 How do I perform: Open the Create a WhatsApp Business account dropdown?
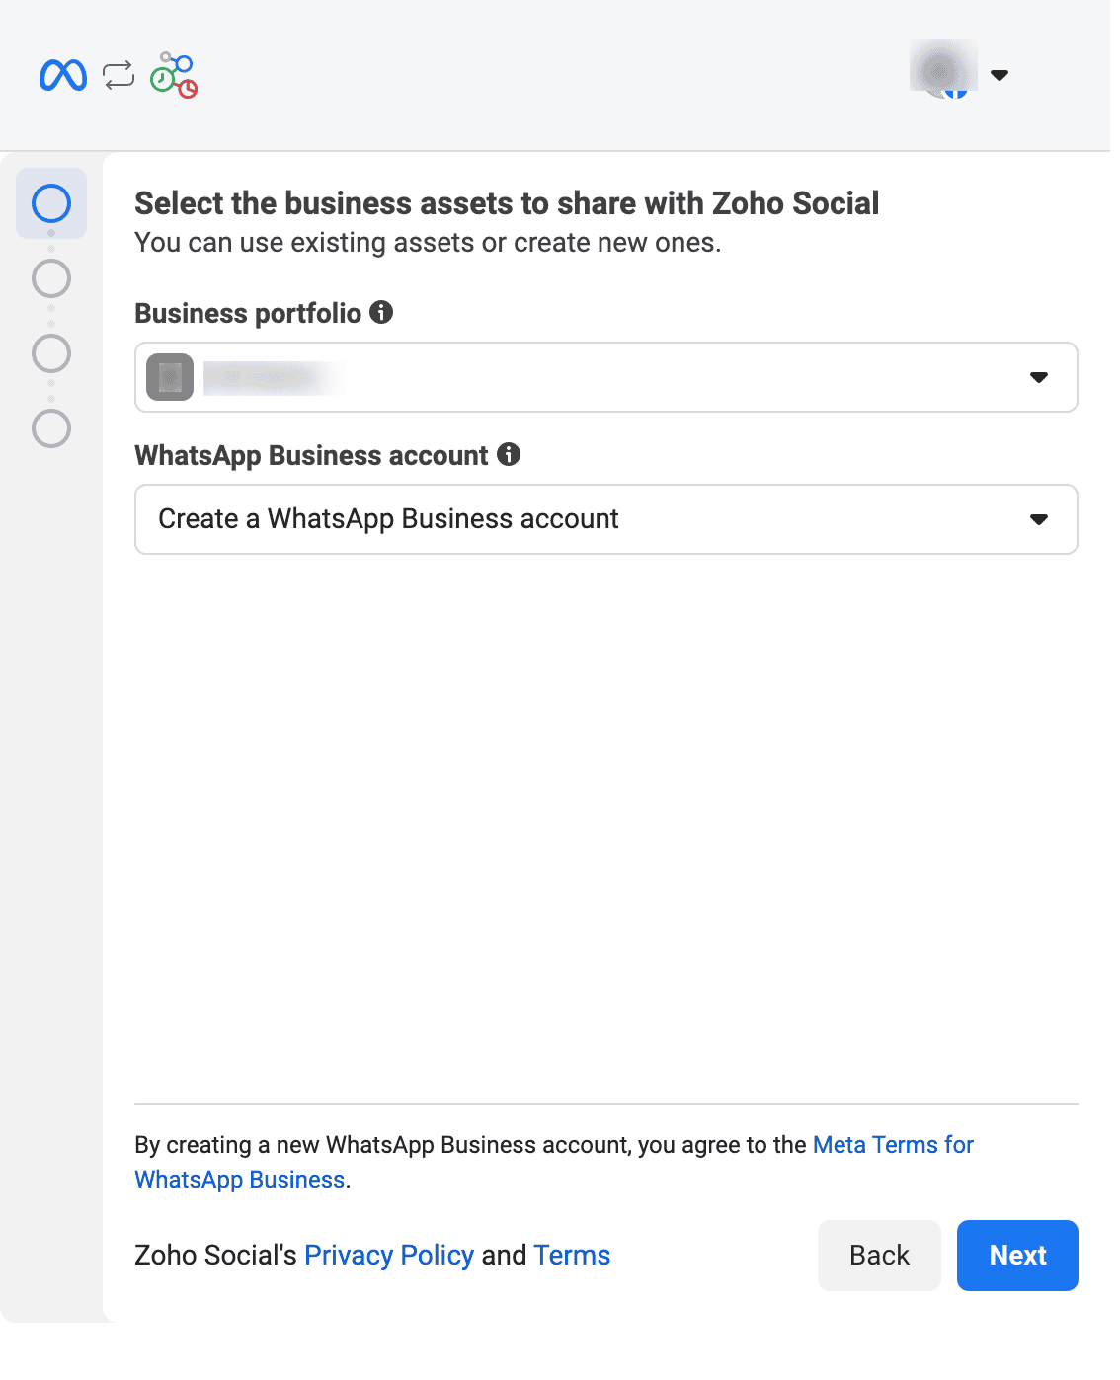tap(1038, 519)
